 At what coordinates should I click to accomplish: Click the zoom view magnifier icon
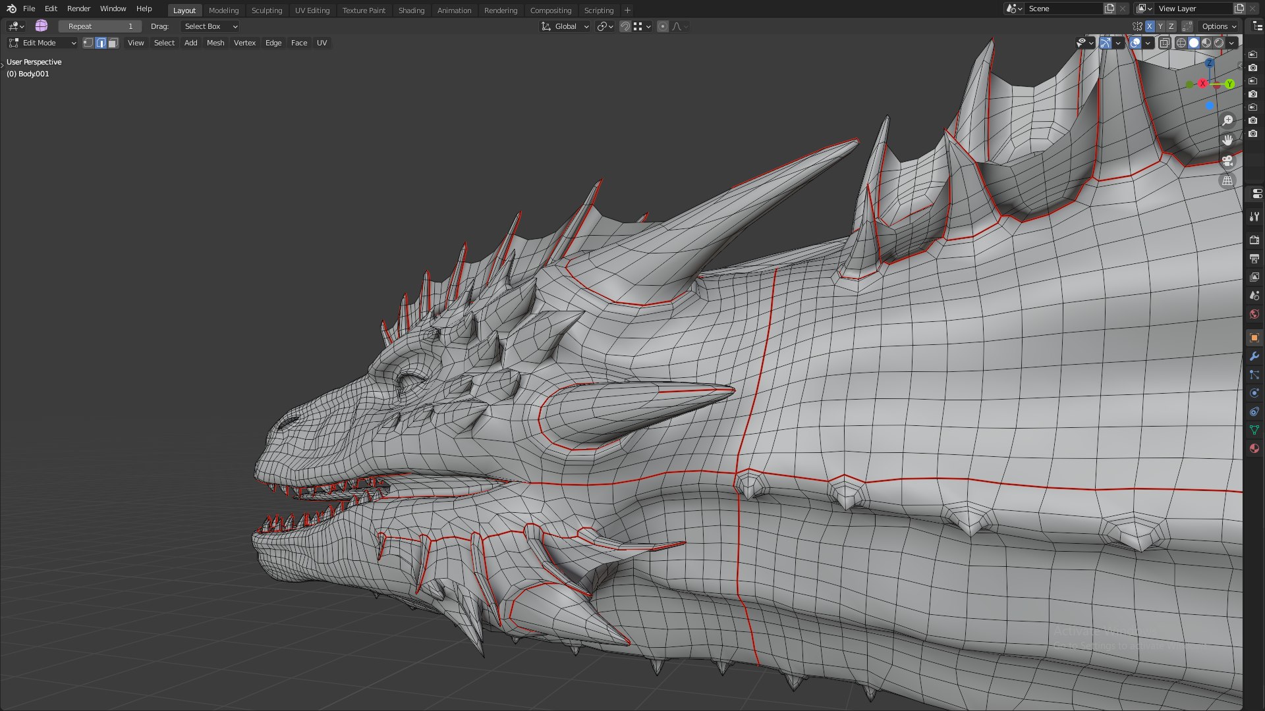[1227, 120]
